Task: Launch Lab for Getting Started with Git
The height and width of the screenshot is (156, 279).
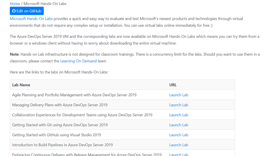Action: tap(179, 125)
